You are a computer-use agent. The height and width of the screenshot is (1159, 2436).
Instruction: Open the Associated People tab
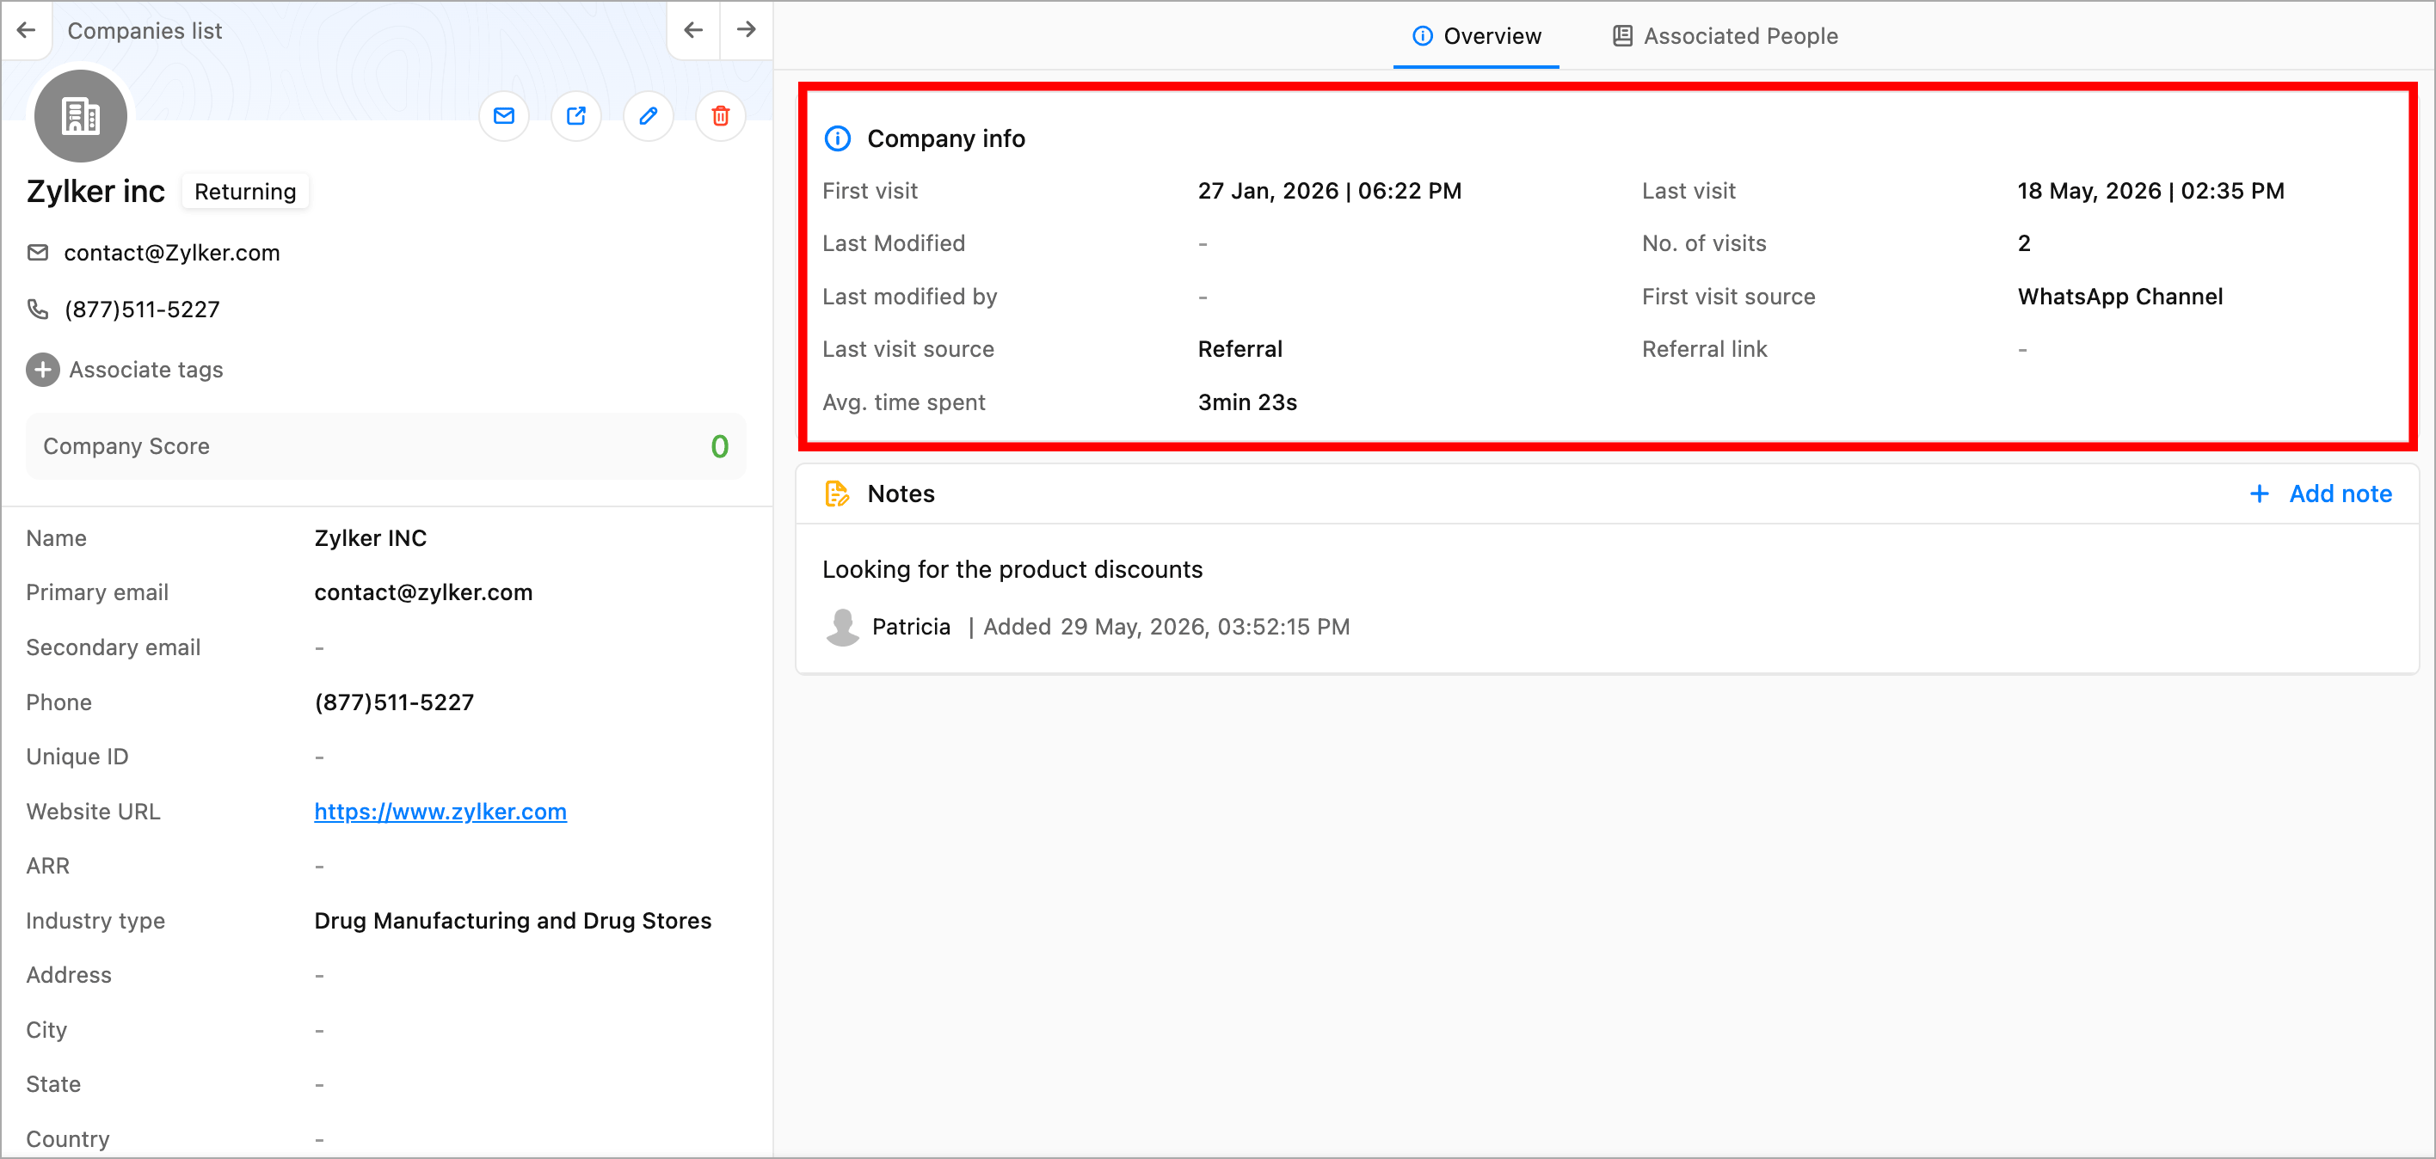click(x=1725, y=36)
